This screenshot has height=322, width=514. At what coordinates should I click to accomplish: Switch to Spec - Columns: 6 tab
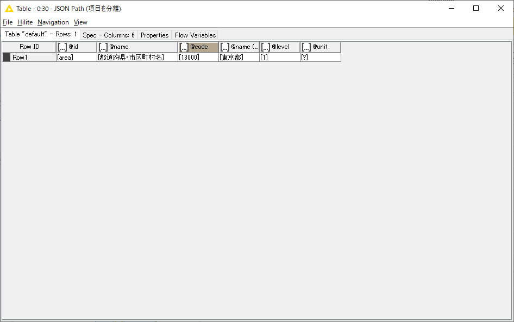click(109, 35)
